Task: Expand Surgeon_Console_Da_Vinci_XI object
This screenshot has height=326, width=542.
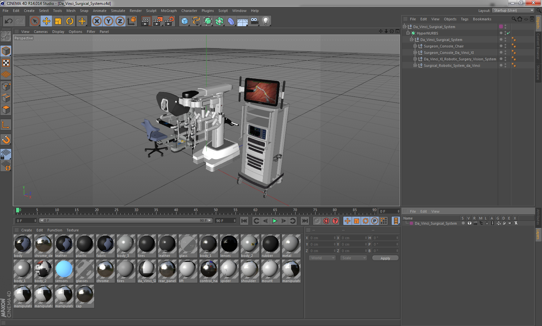Action: [x=415, y=52]
